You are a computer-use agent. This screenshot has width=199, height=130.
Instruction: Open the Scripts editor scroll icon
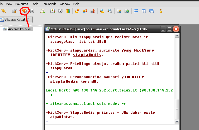click(x=42, y=11)
